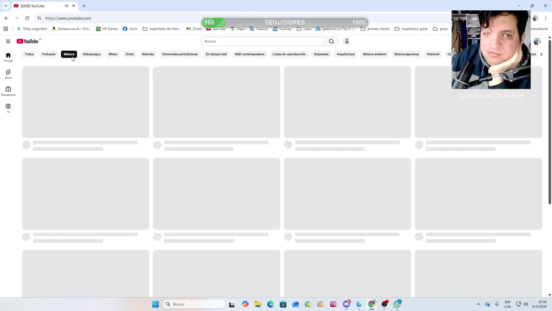This screenshot has width=552, height=311.
Task: Open HP Games bookmark
Action: tap(107, 29)
